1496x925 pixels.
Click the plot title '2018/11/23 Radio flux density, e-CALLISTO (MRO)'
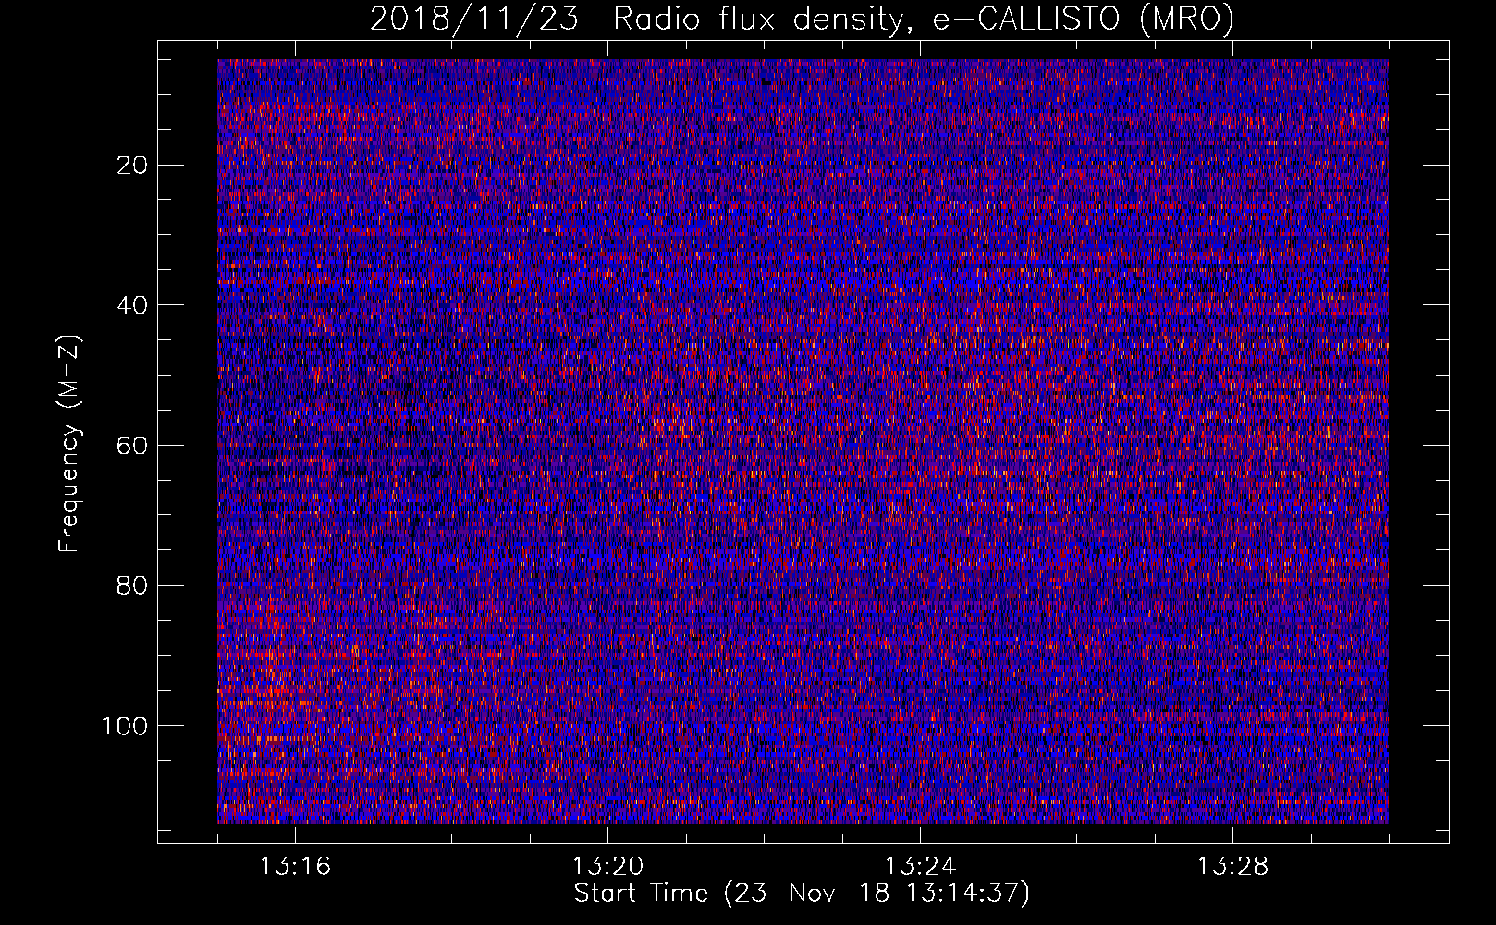(802, 18)
